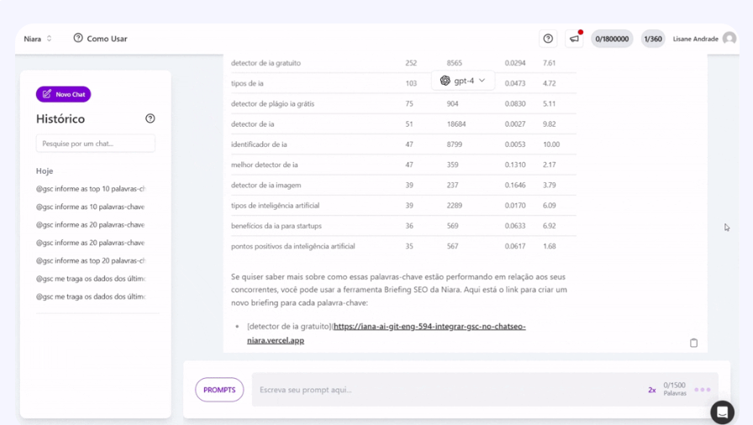Open the support chat bubble icon

[x=722, y=412]
